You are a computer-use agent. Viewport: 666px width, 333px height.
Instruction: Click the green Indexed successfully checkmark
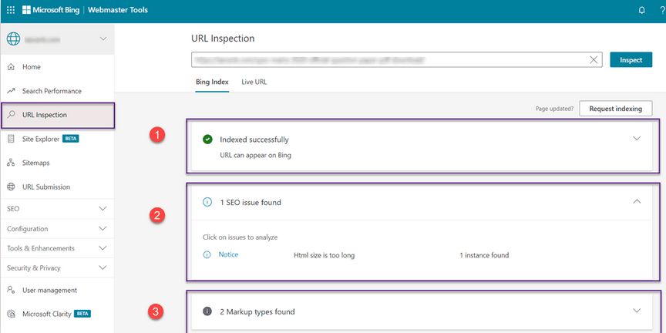tap(207, 140)
